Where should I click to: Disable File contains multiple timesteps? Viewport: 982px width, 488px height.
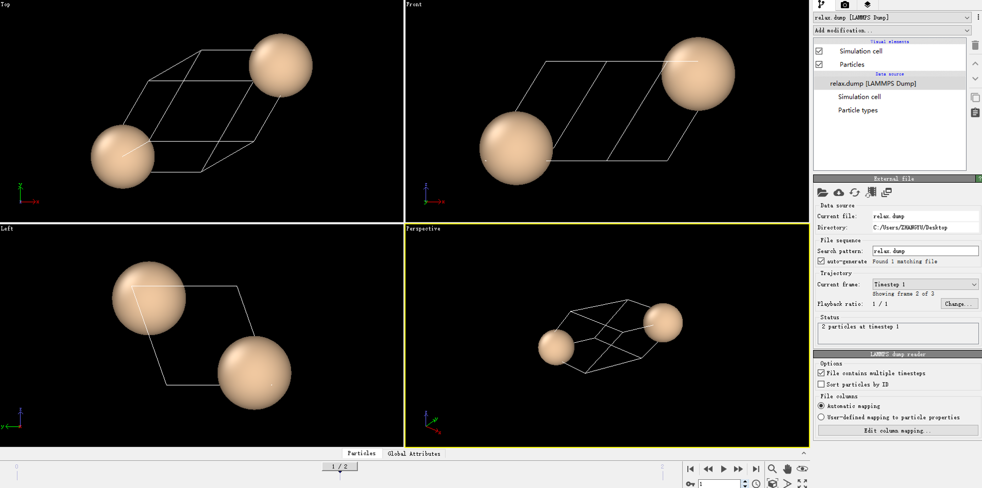pos(821,373)
